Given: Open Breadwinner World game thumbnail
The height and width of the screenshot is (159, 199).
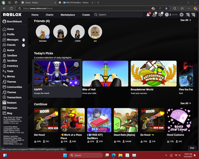Looking at the screenshot, I should [154, 74].
